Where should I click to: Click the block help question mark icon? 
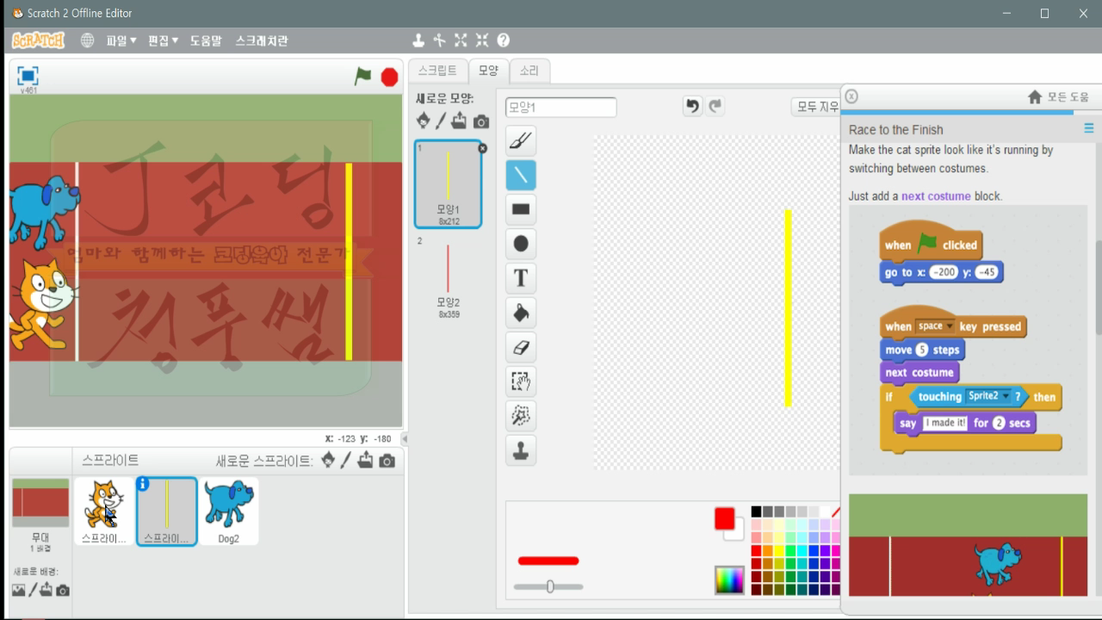click(504, 40)
